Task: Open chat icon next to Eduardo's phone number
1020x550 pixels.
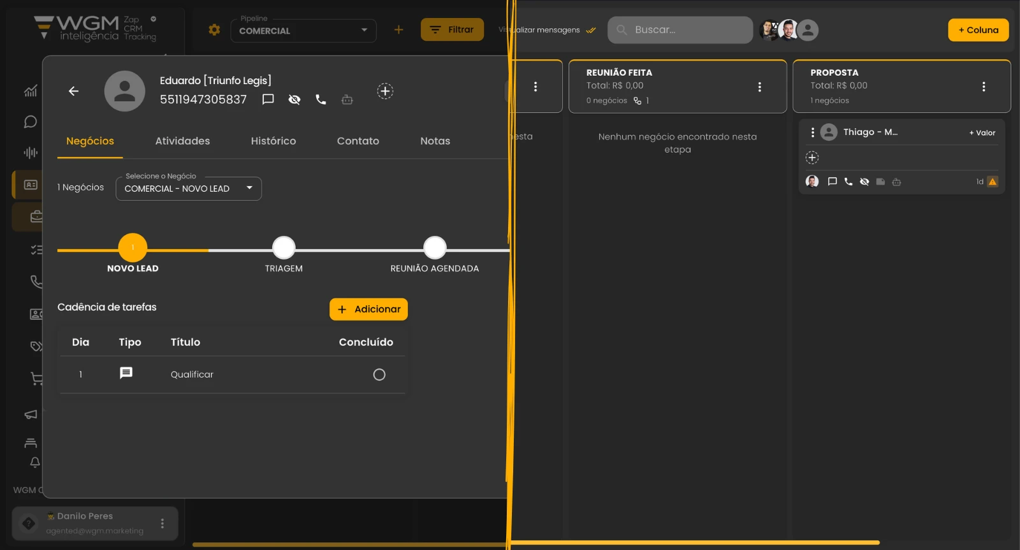Action: (x=268, y=99)
